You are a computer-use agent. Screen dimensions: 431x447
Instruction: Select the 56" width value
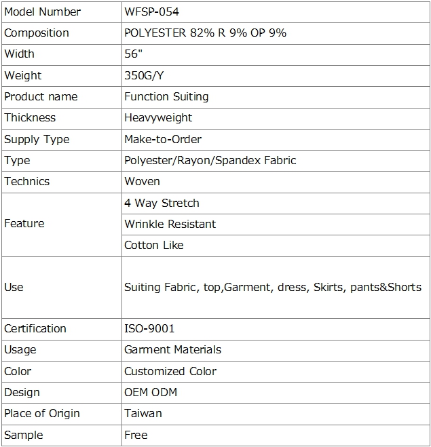click(x=133, y=54)
